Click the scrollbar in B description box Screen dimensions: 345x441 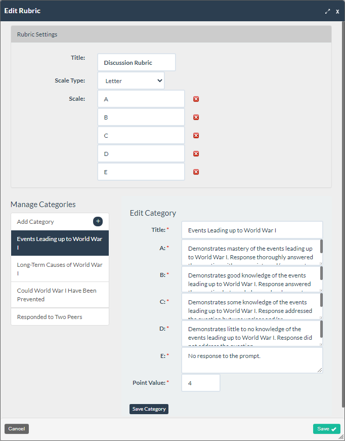click(321, 273)
